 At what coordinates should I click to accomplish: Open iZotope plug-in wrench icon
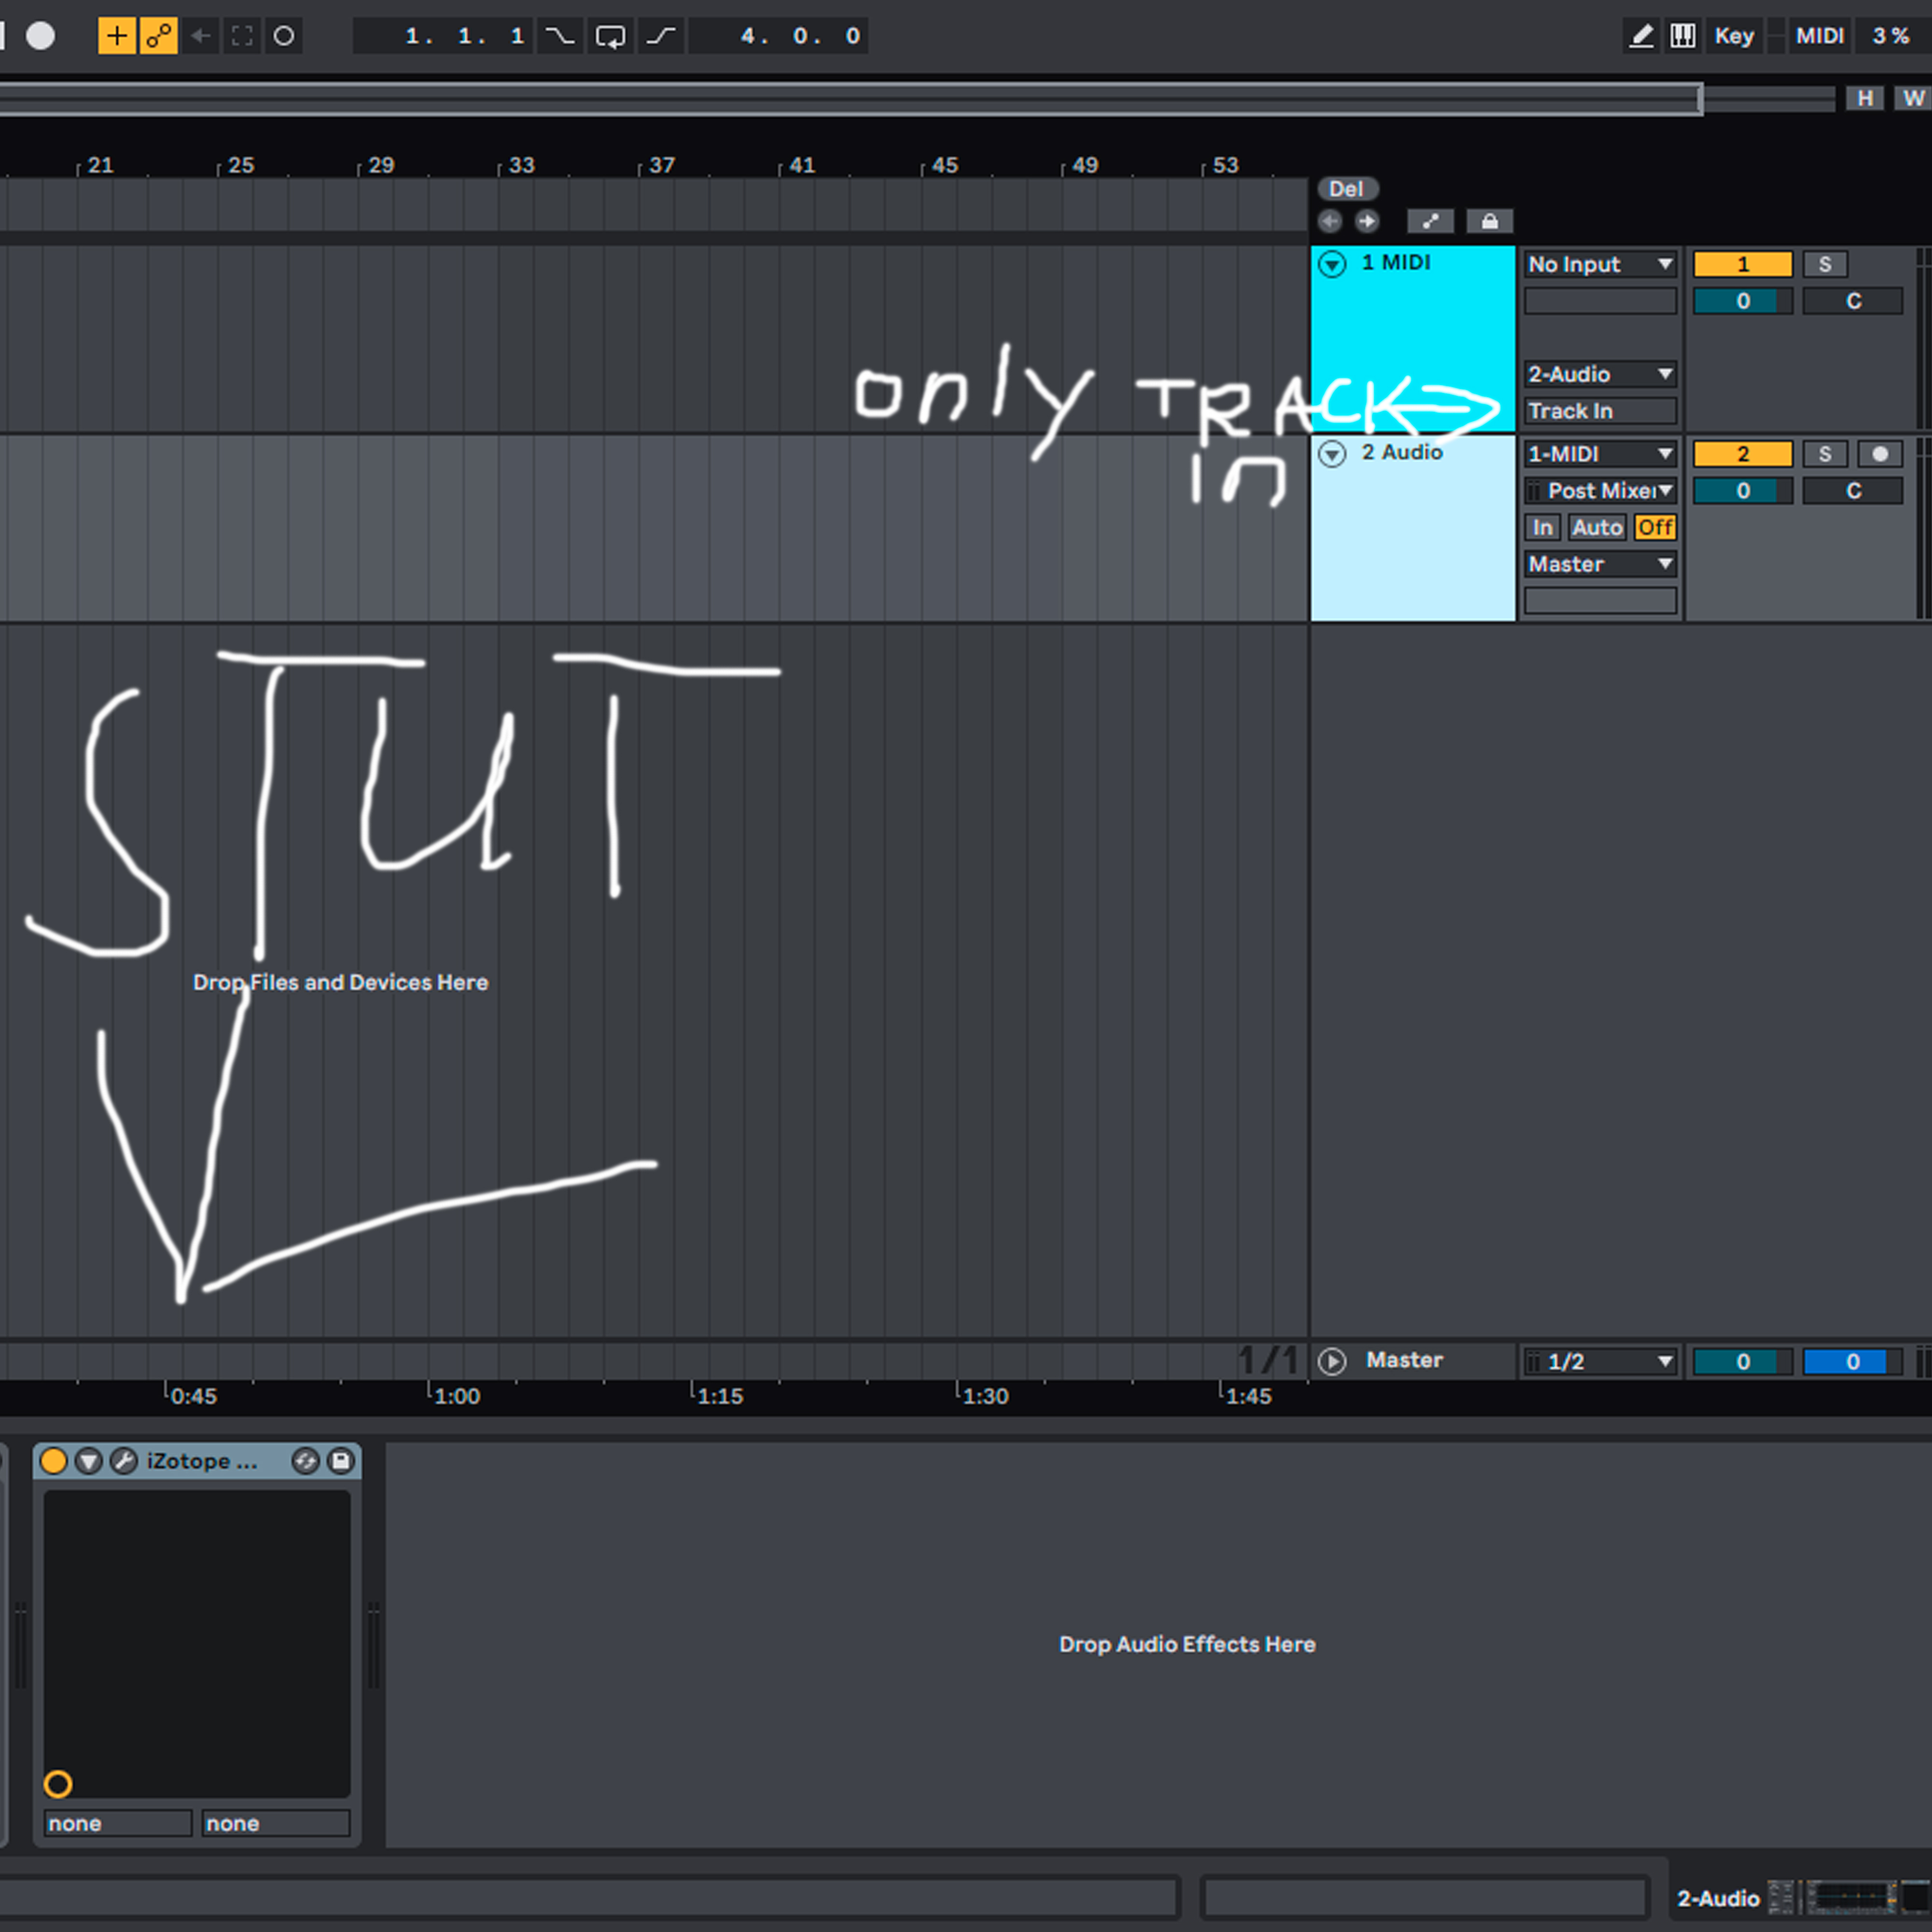click(124, 1461)
